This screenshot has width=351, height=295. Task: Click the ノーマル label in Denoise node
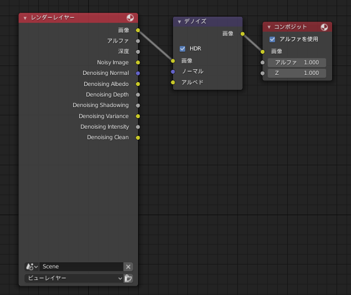[x=192, y=72]
